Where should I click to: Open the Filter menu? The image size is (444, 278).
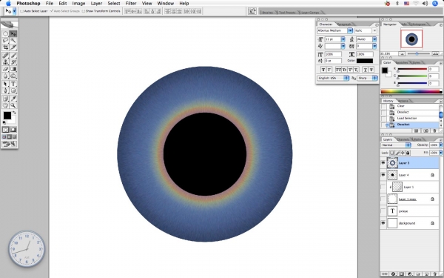click(131, 4)
